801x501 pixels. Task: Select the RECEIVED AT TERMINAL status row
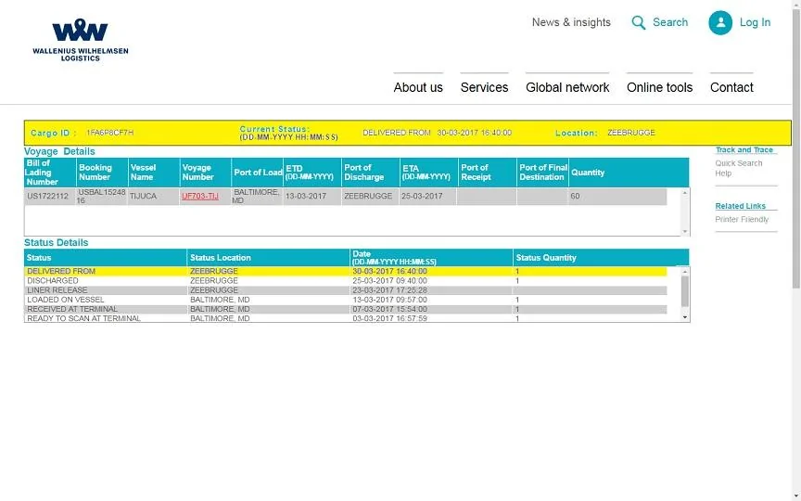pyautogui.click(x=345, y=309)
